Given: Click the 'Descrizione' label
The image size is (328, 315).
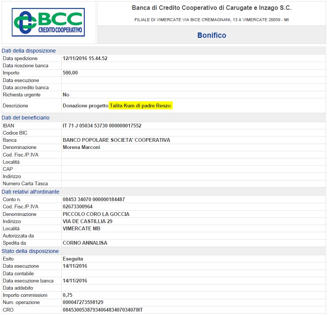Looking at the screenshot, I should [x=16, y=106].
